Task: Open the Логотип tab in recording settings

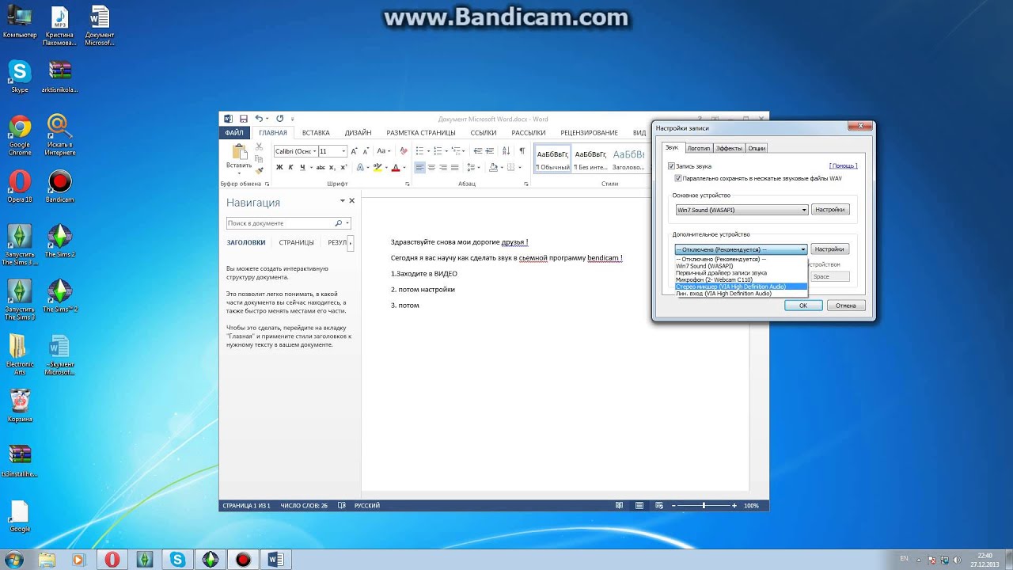Action: (x=699, y=148)
